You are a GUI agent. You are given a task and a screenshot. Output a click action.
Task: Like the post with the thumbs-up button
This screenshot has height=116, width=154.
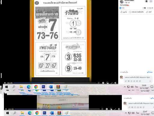tap(124, 12)
